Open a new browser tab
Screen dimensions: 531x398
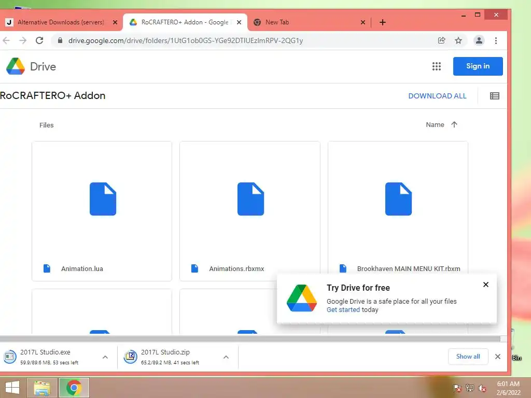[x=383, y=22]
